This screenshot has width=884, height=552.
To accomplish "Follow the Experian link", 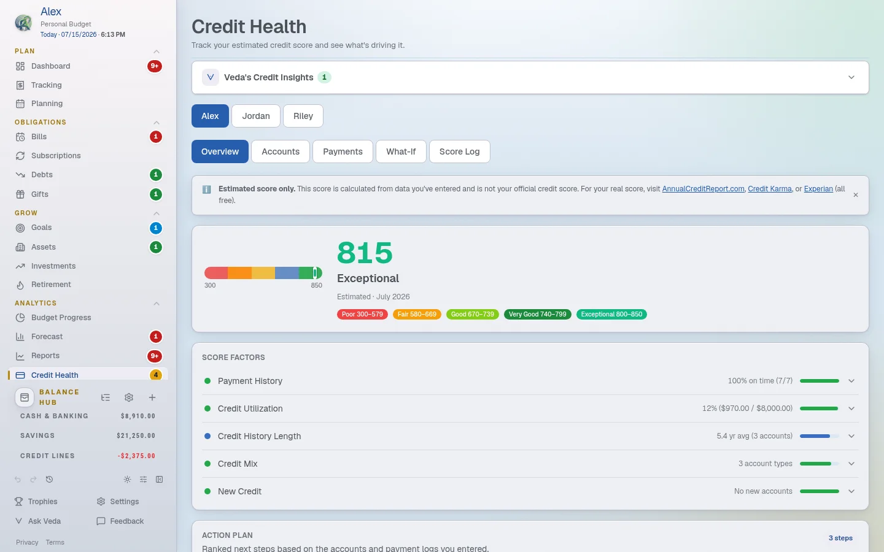I will (818, 189).
